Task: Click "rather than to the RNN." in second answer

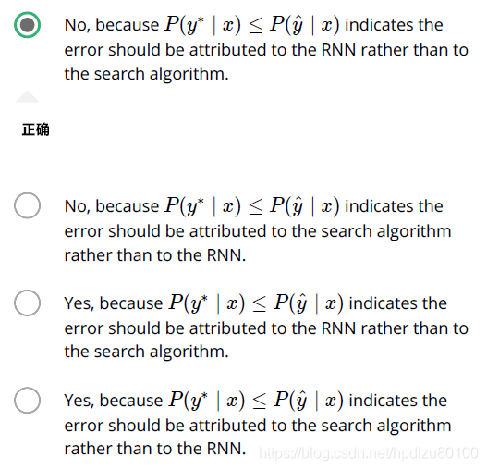Action: coord(155,255)
